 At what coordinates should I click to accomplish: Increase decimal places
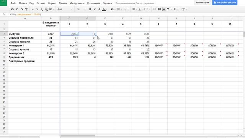point(46,9)
